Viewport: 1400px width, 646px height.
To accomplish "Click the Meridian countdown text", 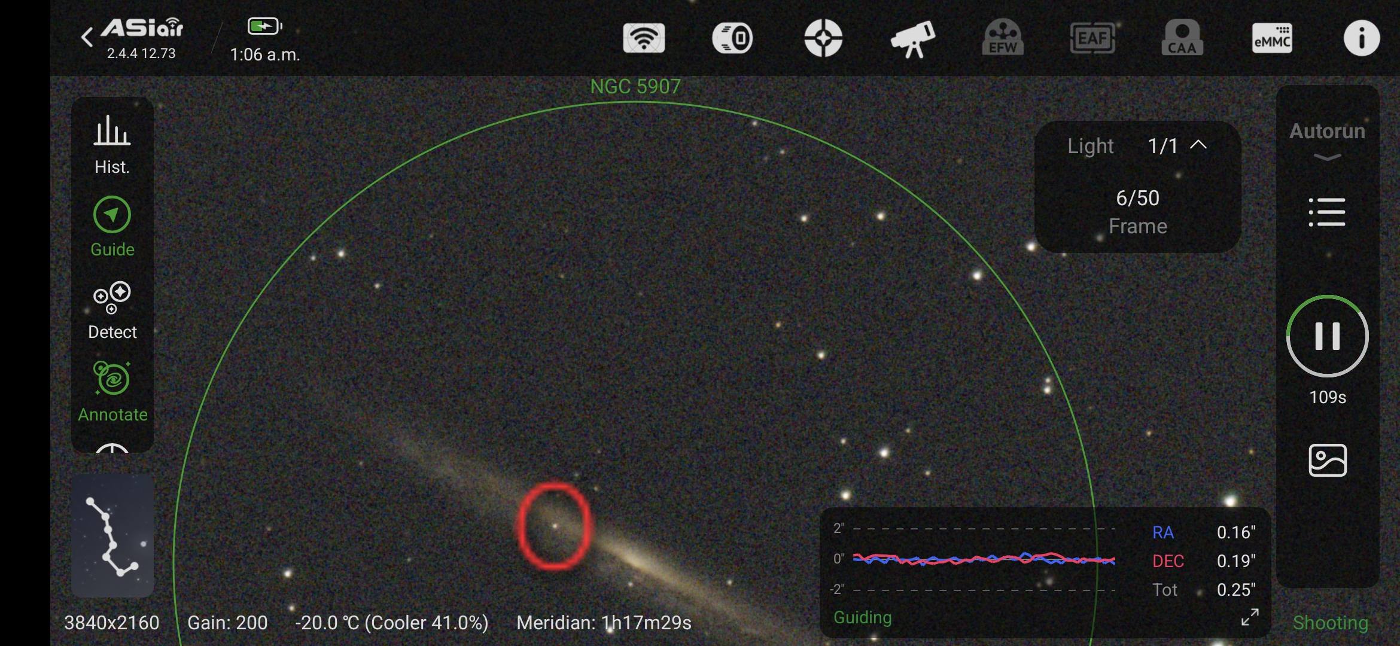I will [604, 623].
